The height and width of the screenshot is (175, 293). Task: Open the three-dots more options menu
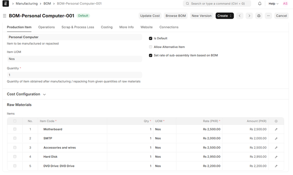click(x=268, y=16)
